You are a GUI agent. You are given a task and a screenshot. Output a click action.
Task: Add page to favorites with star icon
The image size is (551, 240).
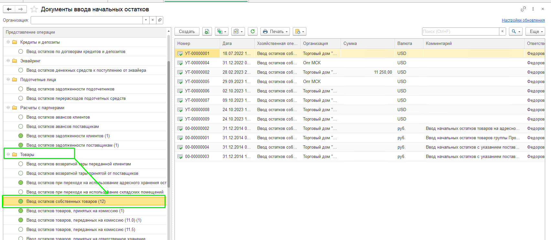point(34,9)
